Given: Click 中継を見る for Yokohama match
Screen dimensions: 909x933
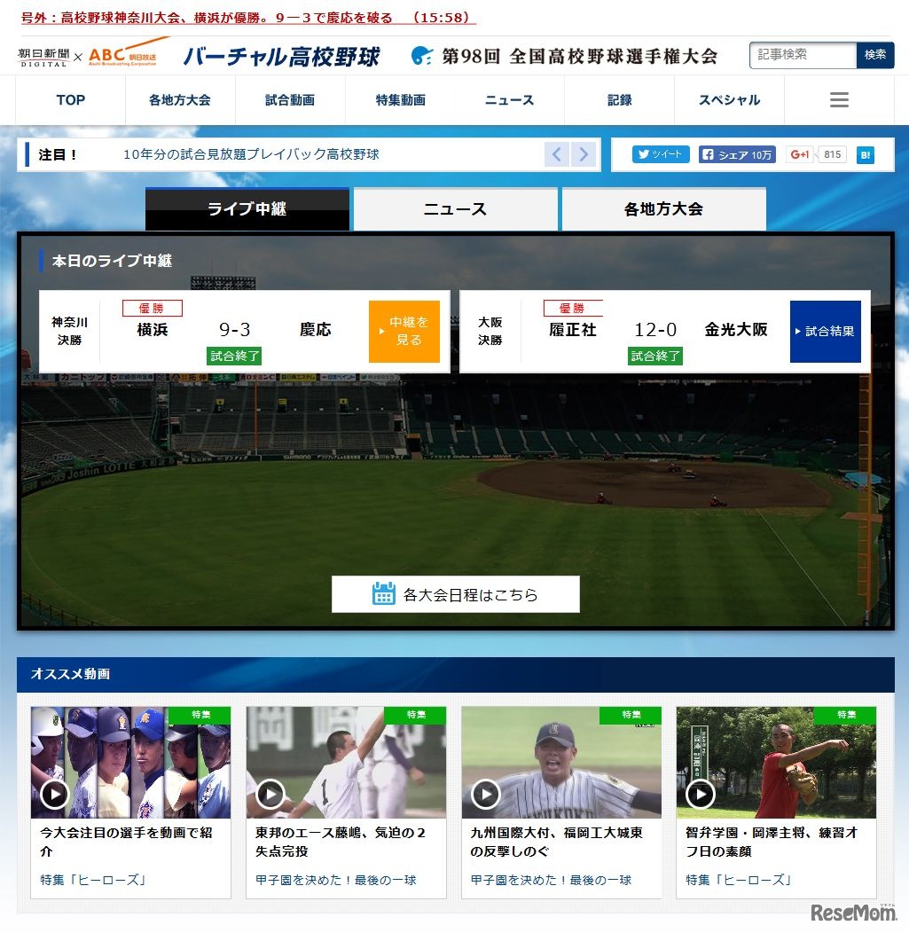Looking at the screenshot, I should click(x=404, y=331).
